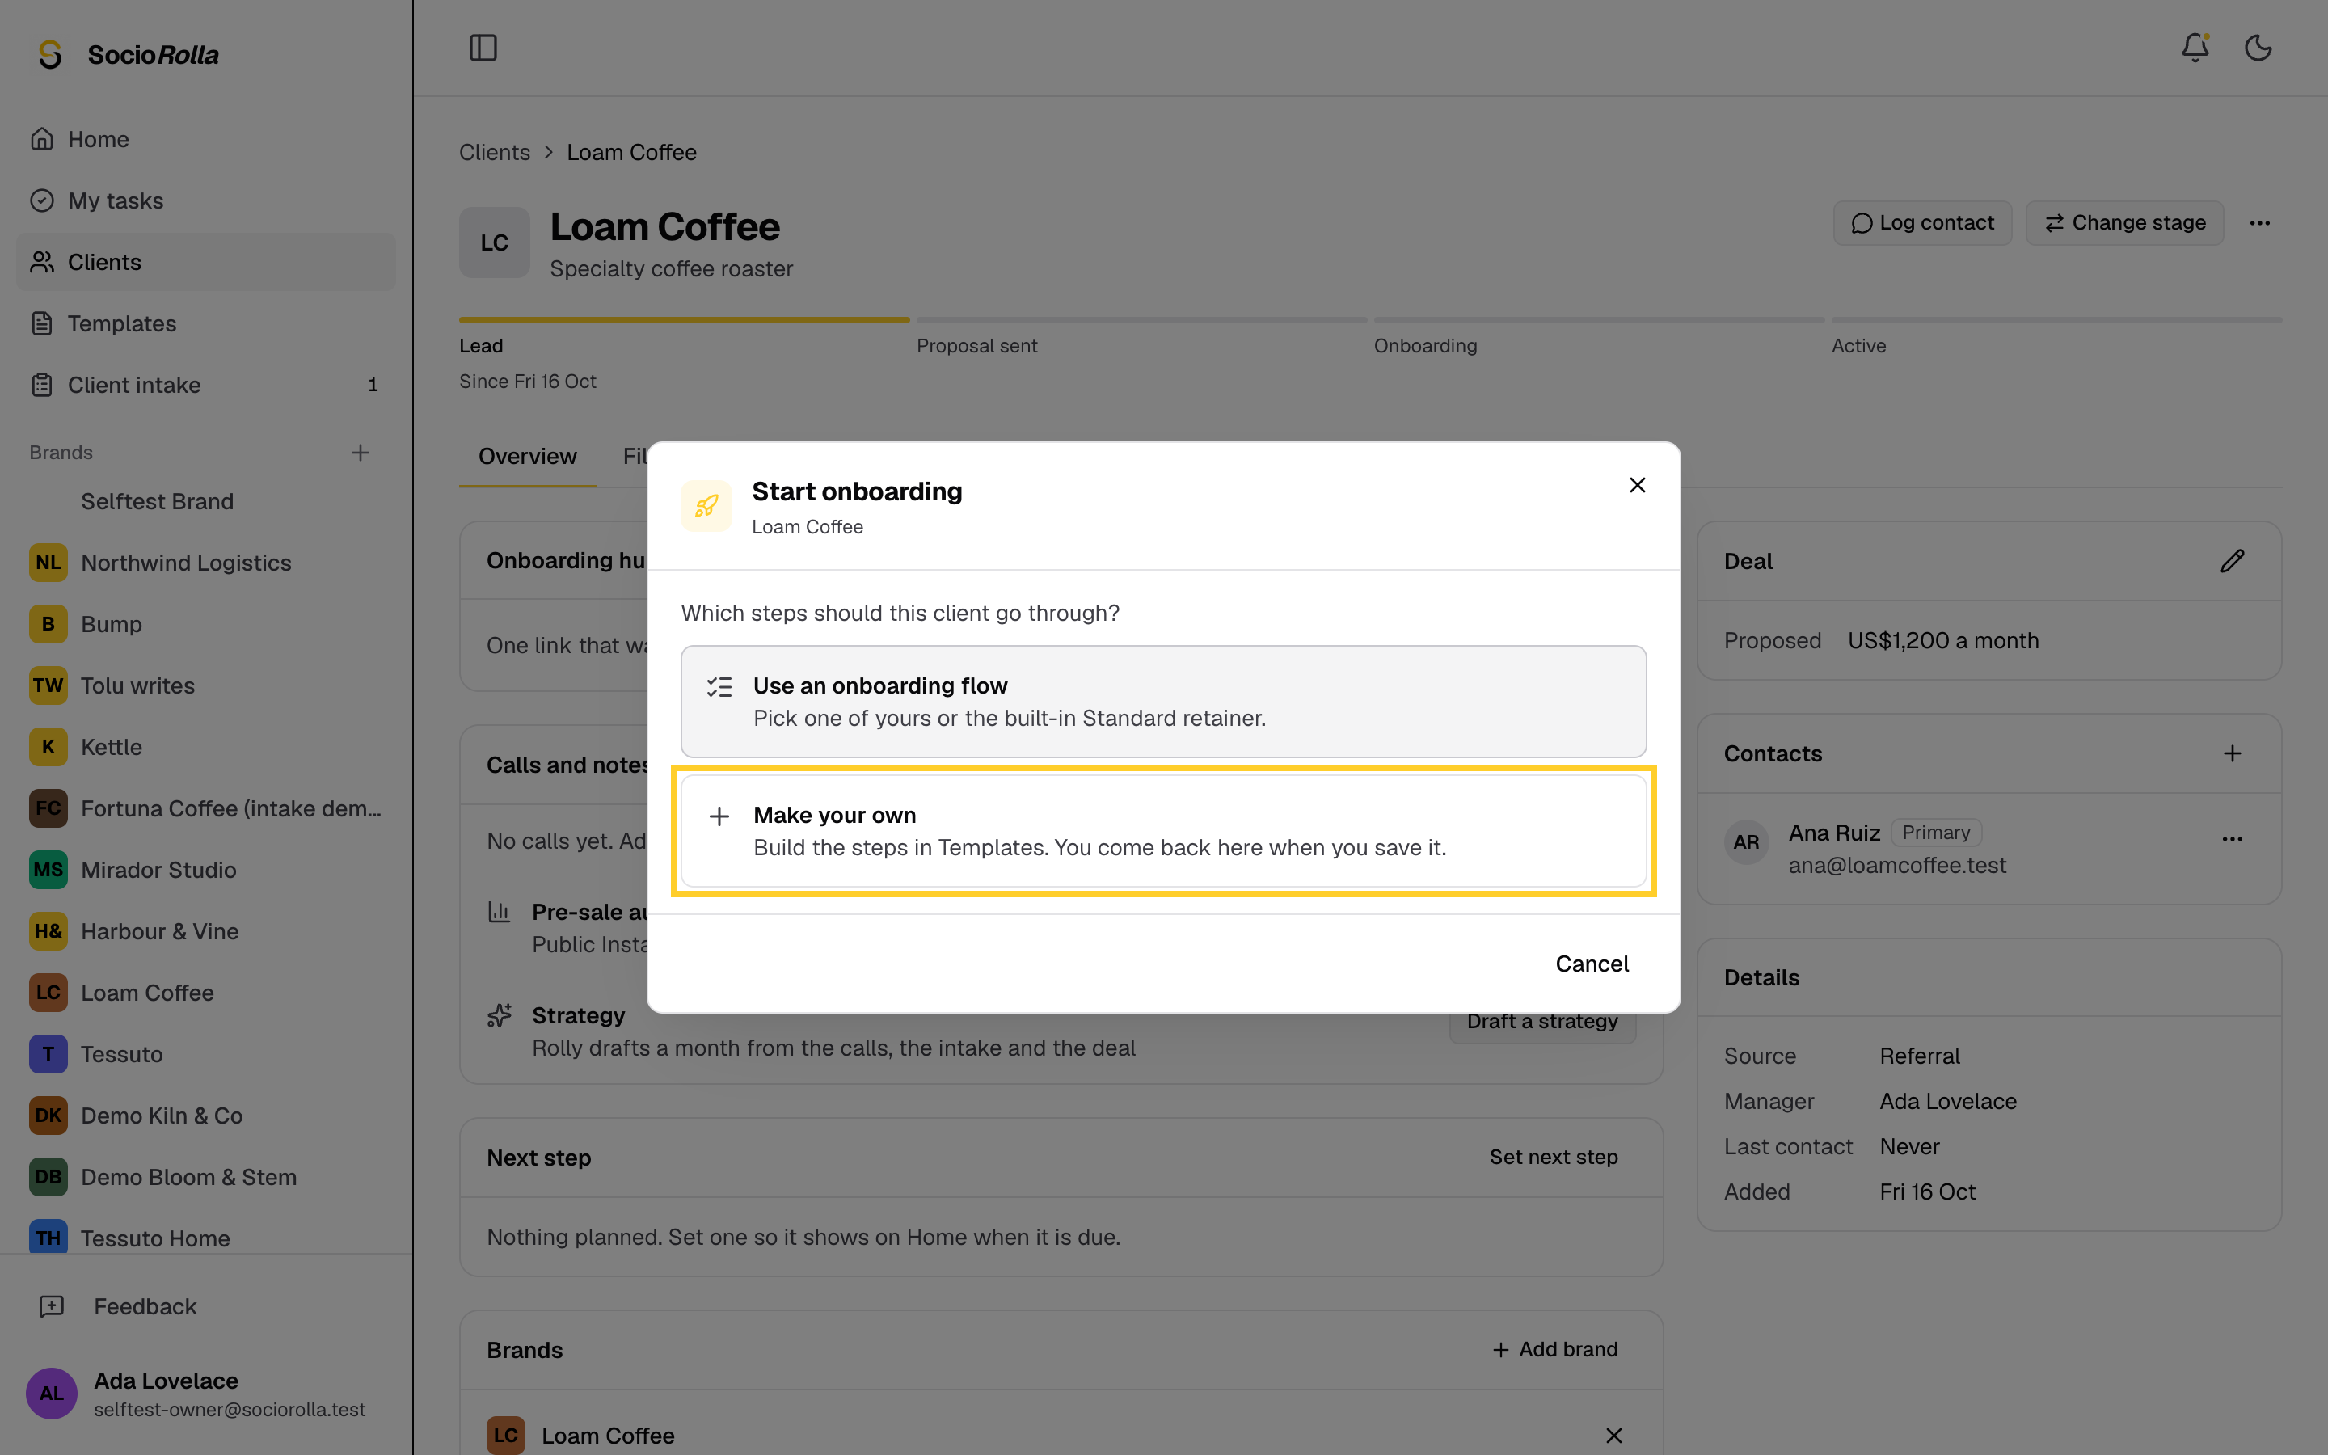Add a contact with plus icon
Viewport: 2328px width, 1455px height.
point(2233,753)
